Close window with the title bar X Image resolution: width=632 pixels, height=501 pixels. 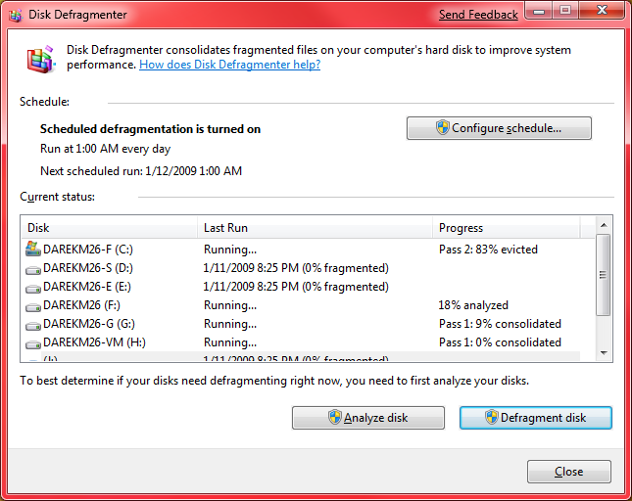602,10
